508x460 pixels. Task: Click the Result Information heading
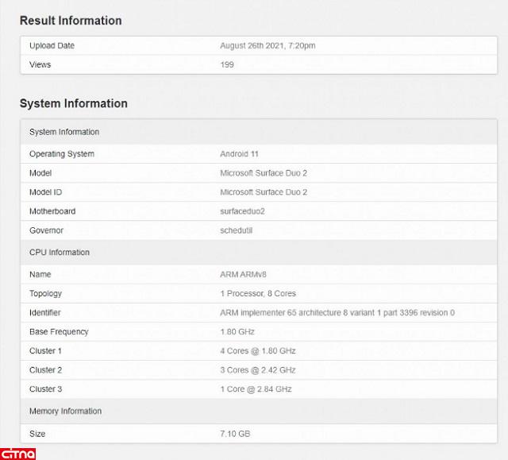[71, 21]
